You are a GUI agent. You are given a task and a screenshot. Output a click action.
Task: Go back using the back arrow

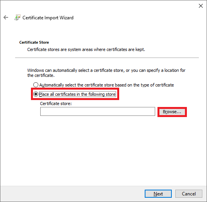pos(6,17)
